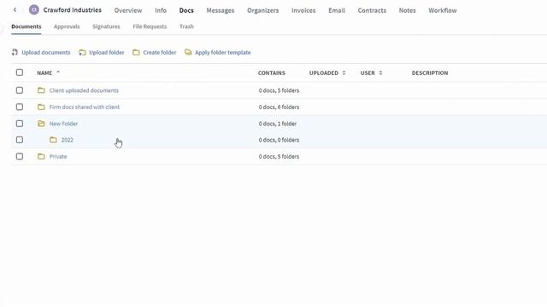
Task: Click the CONTAINS column header
Action: coord(272,72)
